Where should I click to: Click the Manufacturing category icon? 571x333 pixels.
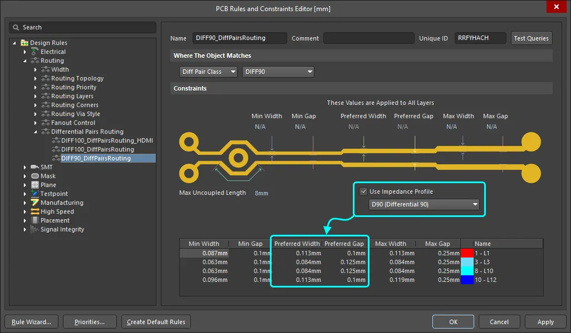click(35, 203)
